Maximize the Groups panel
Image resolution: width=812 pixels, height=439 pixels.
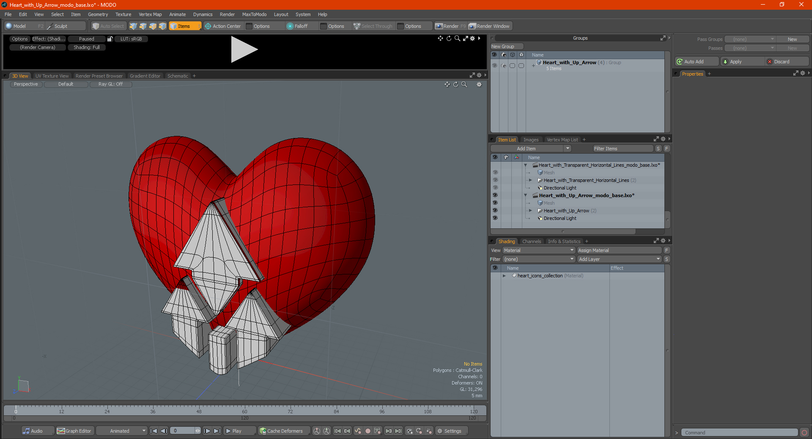point(663,38)
